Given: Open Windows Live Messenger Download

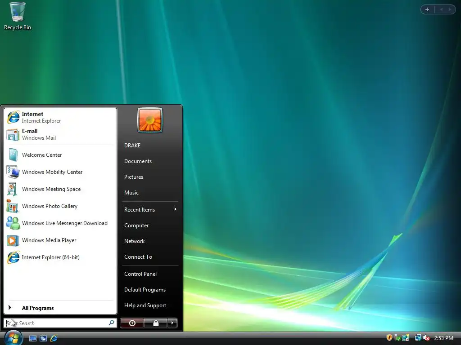Looking at the screenshot, I should pyautogui.click(x=60, y=223).
